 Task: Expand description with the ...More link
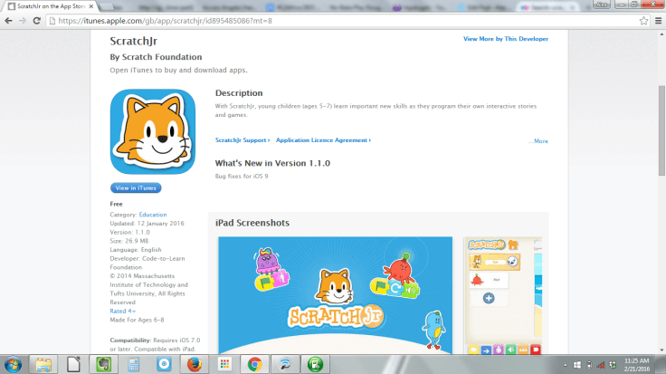538,141
